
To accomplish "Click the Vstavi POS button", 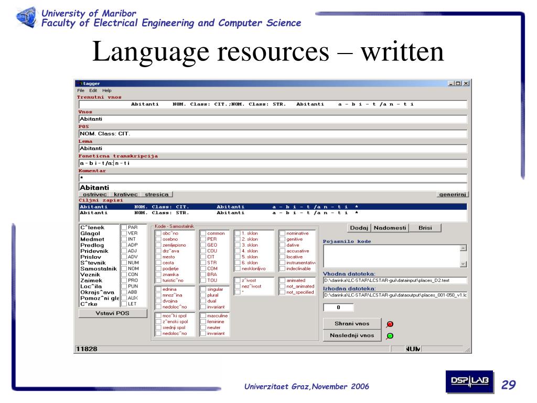I will (113, 313).
